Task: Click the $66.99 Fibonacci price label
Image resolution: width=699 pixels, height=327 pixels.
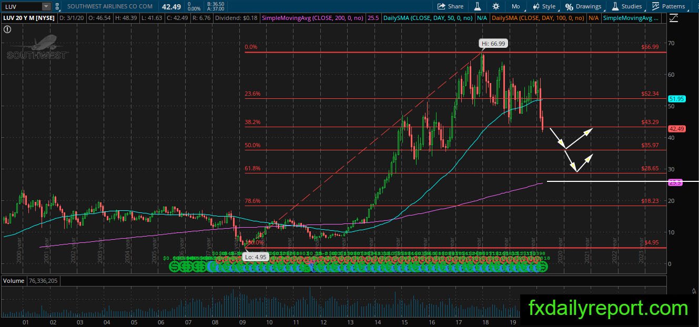Action: tap(650, 47)
